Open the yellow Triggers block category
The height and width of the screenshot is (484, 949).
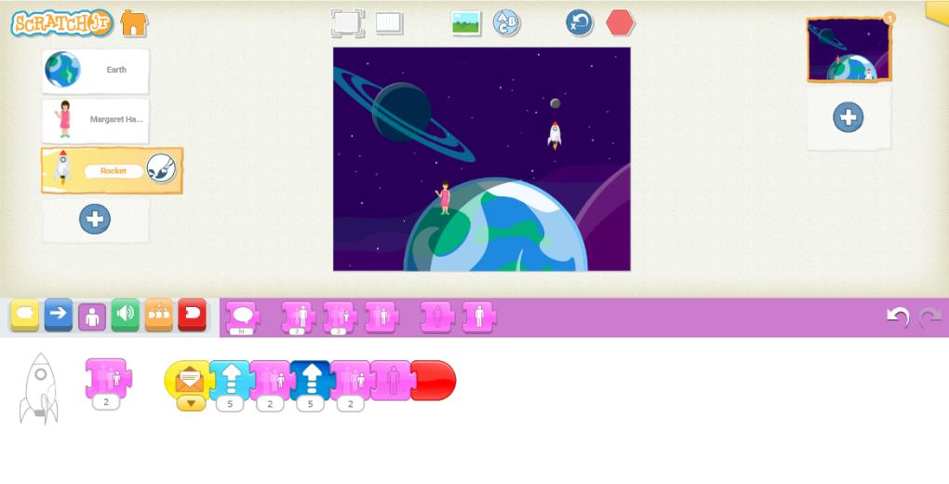(x=25, y=315)
